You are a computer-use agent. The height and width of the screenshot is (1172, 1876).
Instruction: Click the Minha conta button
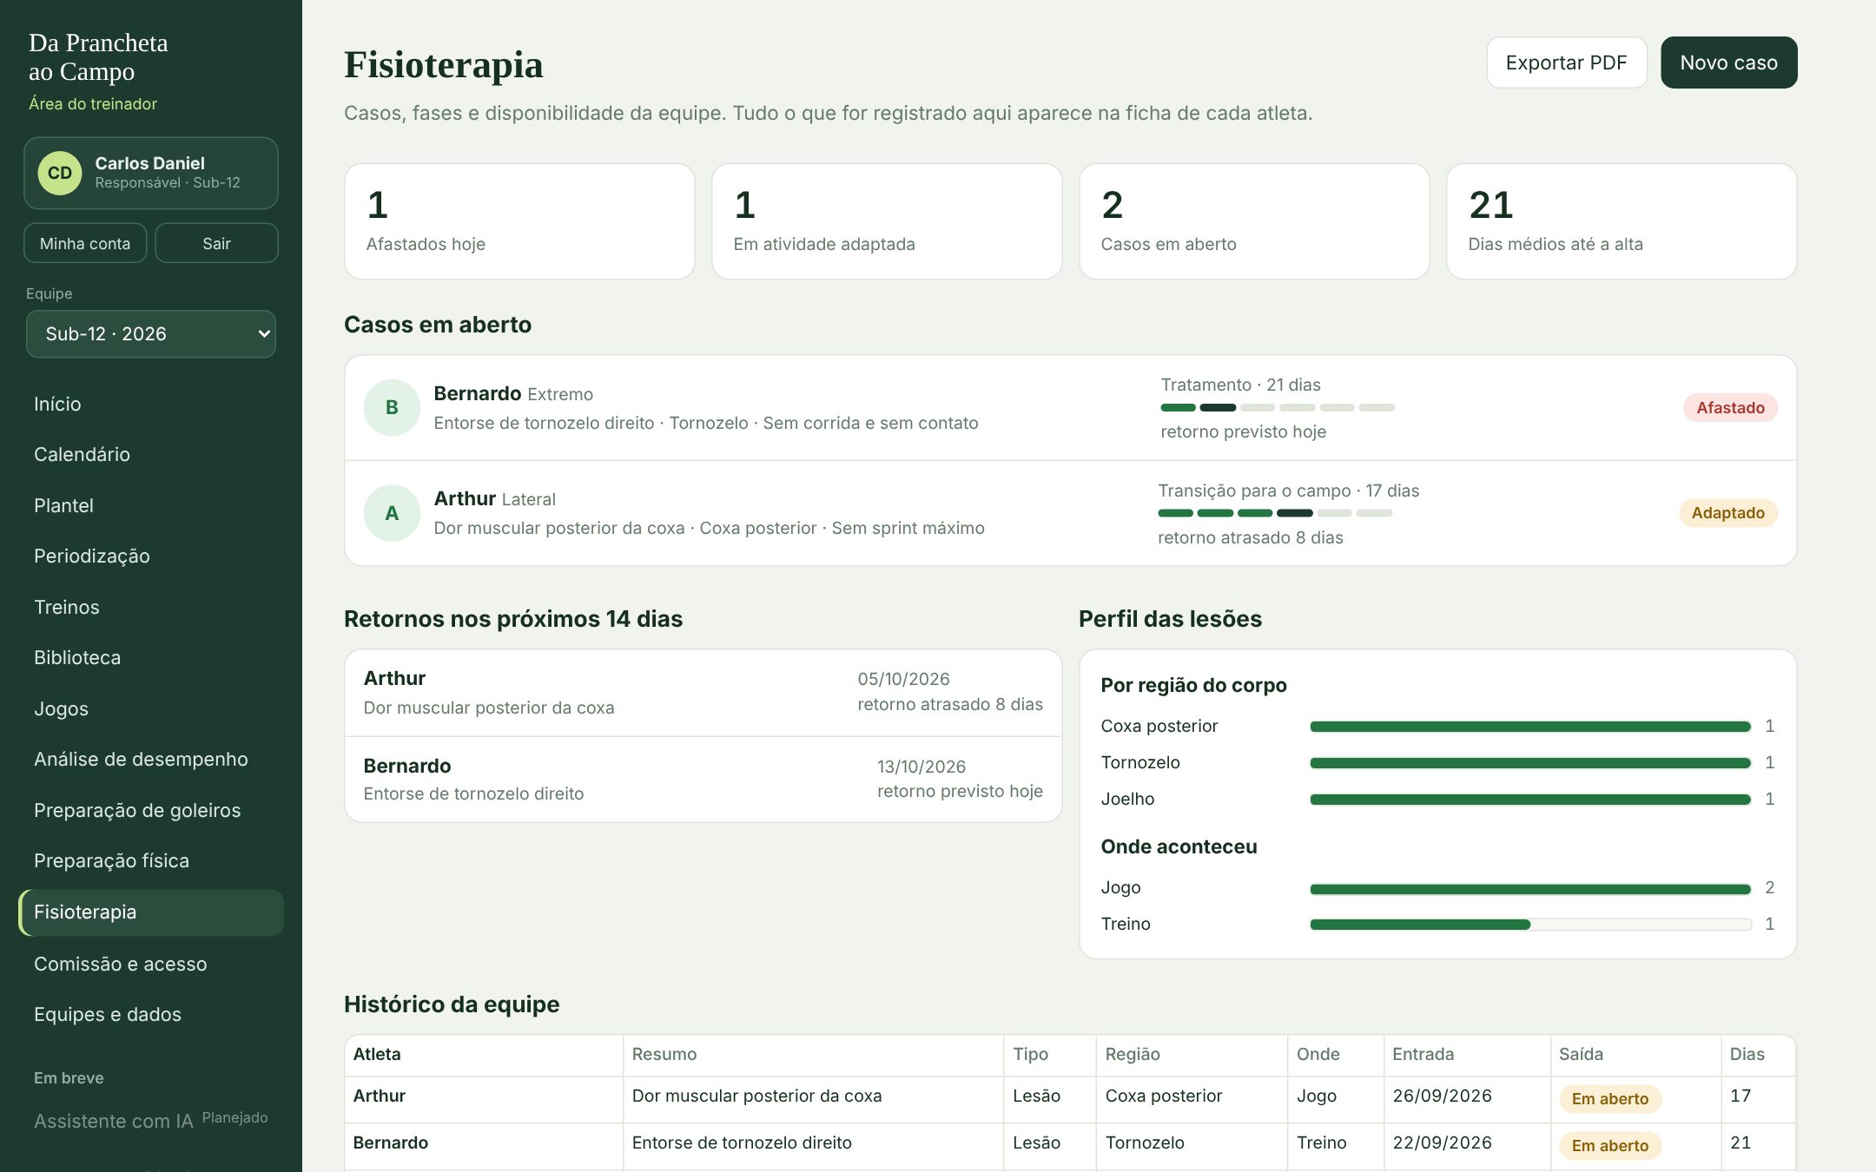tap(85, 243)
